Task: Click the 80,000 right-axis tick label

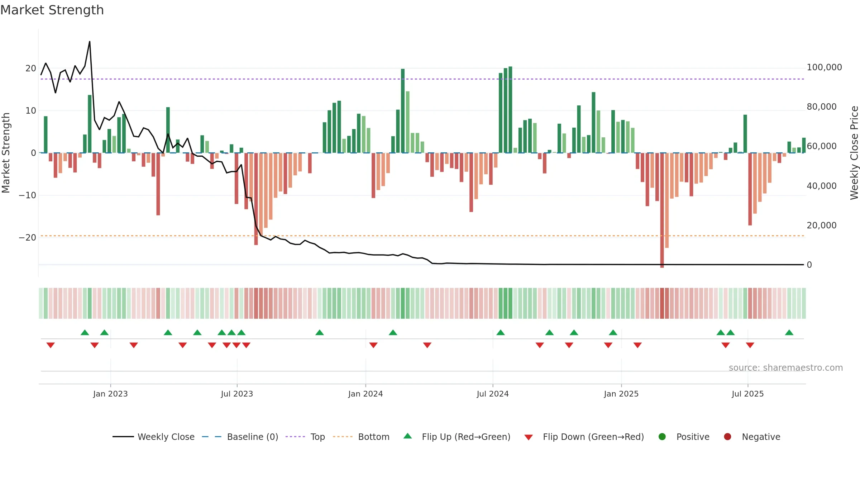Action: point(822,107)
